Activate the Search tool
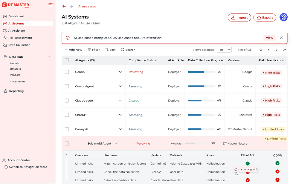The width and height of the screenshot is (293, 184). (128, 50)
